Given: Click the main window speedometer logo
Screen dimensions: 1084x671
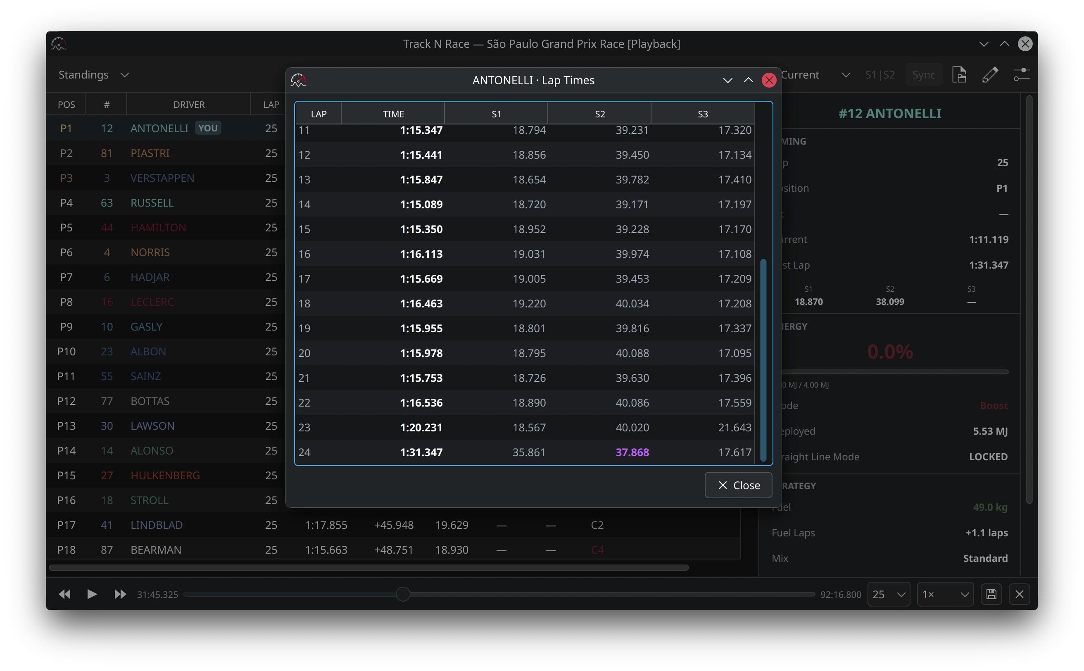Looking at the screenshot, I should (59, 44).
